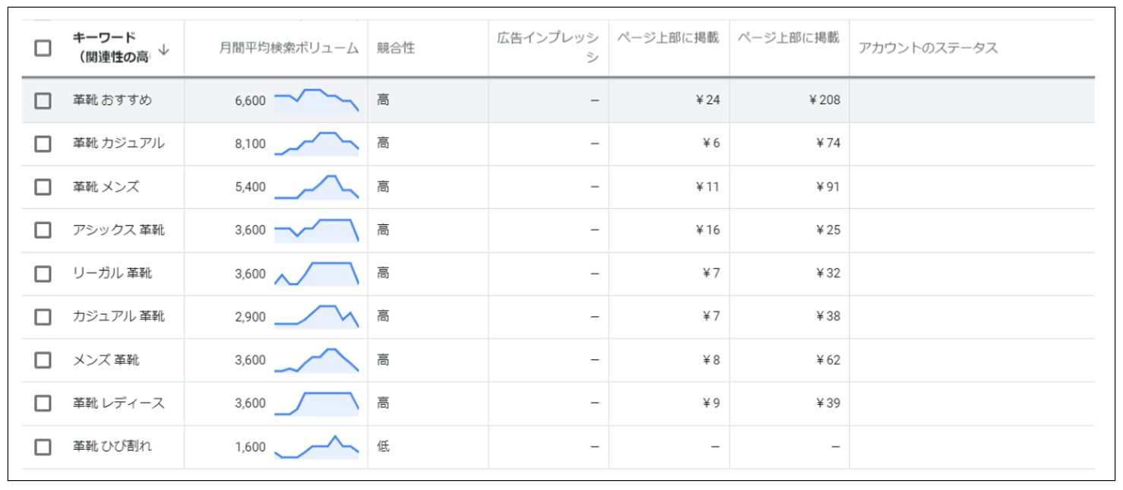Open the trend sparkline for カジュアル 革靴
1123x490 pixels.
[316, 317]
